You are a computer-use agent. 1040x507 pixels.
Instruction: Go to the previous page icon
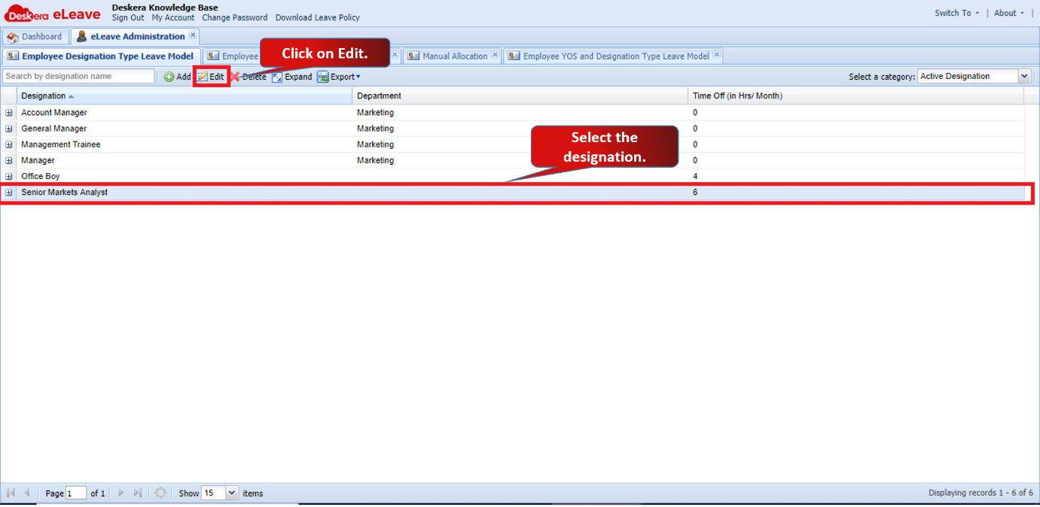[x=27, y=493]
